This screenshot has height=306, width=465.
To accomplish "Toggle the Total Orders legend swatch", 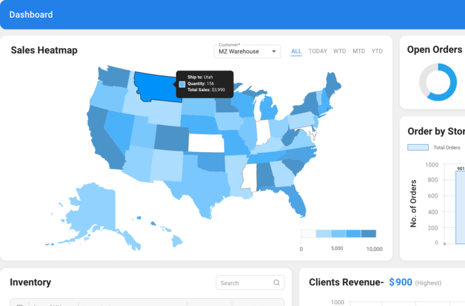I will click(x=418, y=147).
